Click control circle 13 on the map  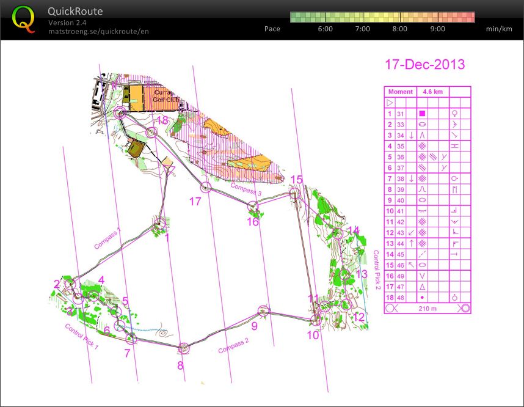[x=345, y=274]
